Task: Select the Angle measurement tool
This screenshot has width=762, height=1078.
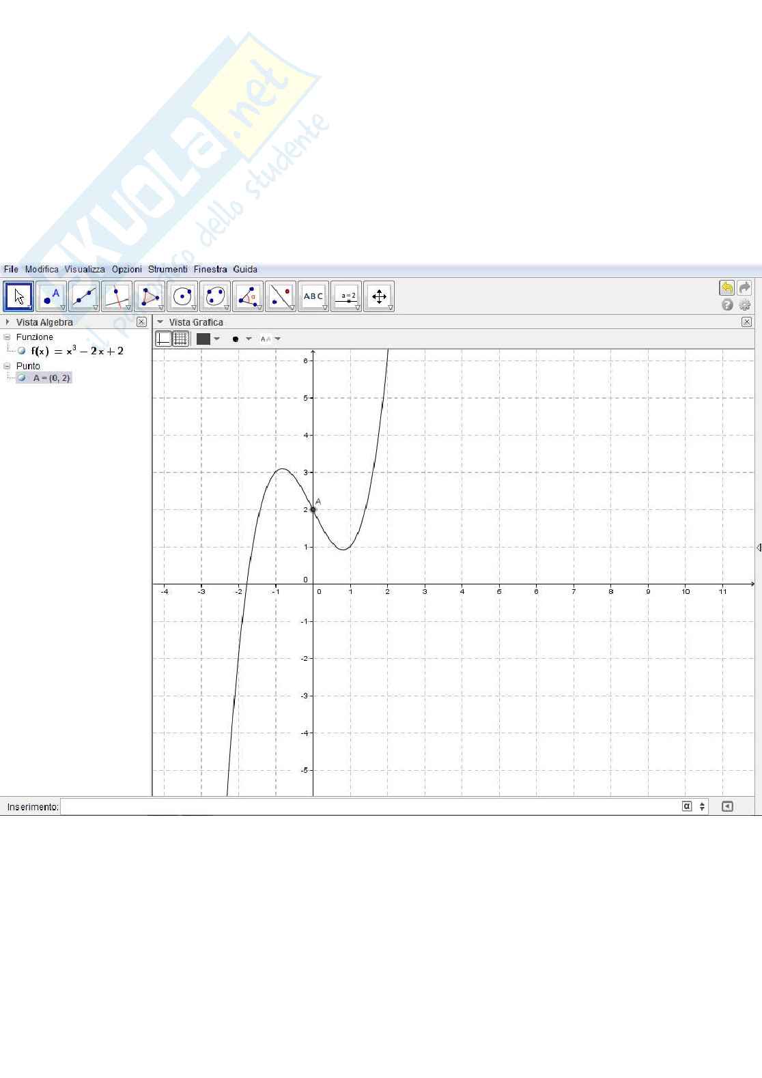Action: click(x=248, y=297)
